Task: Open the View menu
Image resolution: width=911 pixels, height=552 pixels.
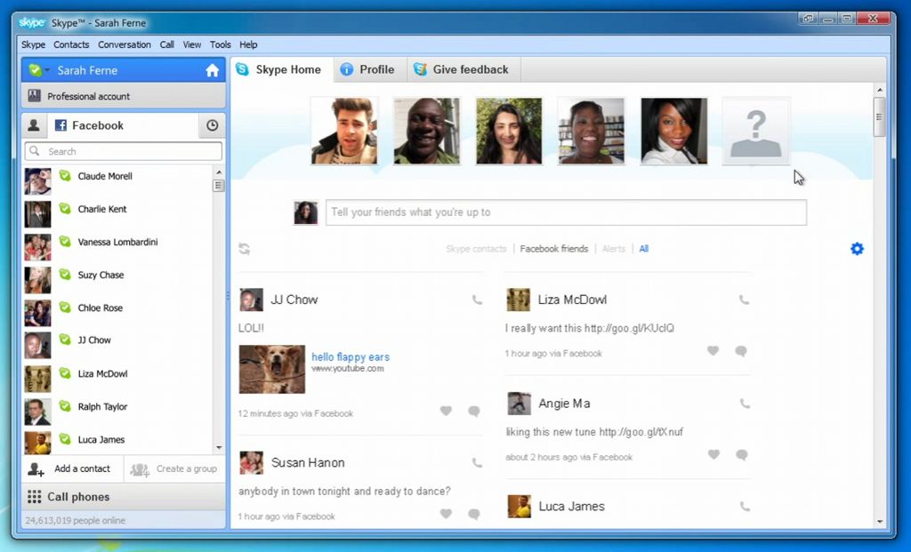Action: 192,44
